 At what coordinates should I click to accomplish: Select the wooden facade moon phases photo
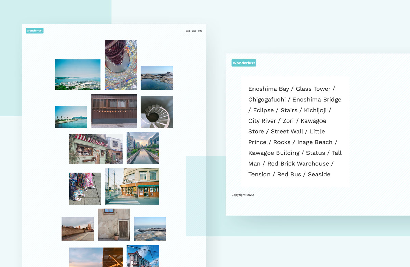114,111
